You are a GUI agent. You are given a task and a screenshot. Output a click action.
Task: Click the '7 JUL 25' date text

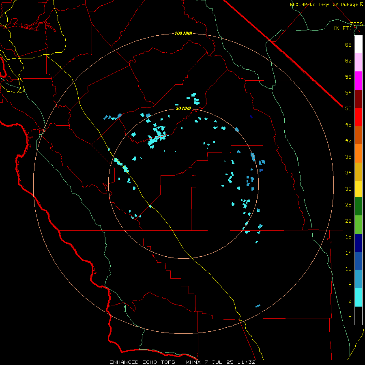tap(219, 362)
